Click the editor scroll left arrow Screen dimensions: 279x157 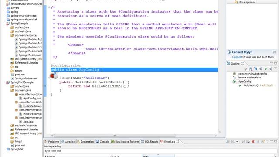point(52,136)
